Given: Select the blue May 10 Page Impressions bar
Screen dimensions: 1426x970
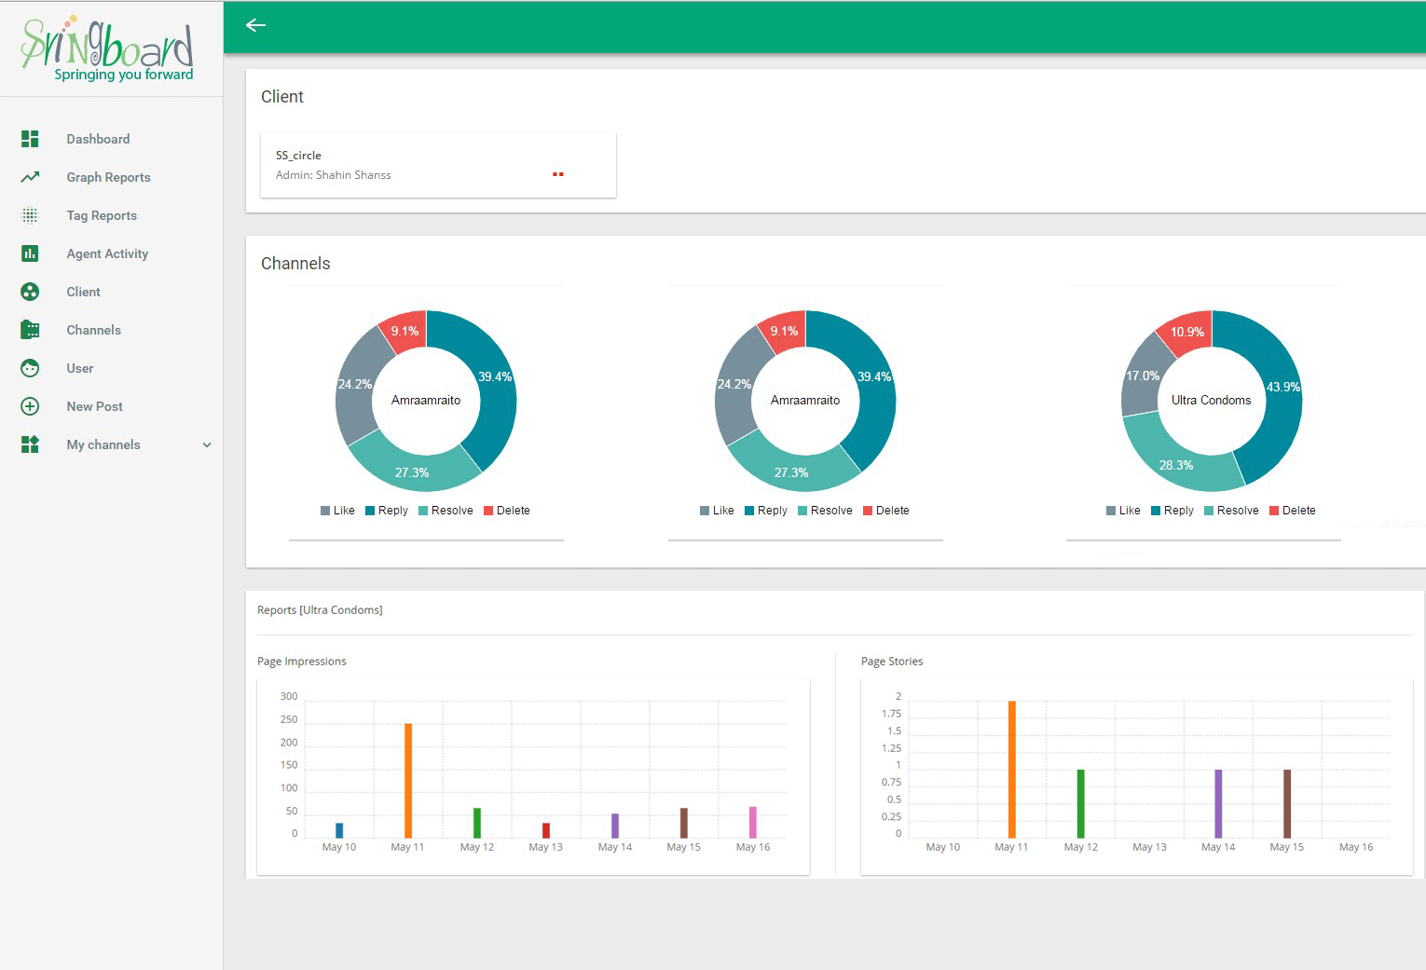Looking at the screenshot, I should click(x=339, y=830).
